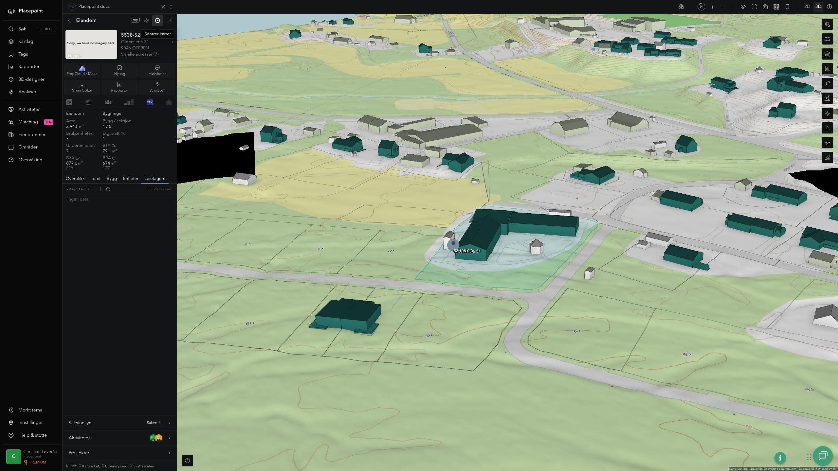The height and width of the screenshot is (471, 838).
Task: Open map bookmarks in top toolbar
Action: 787,7
